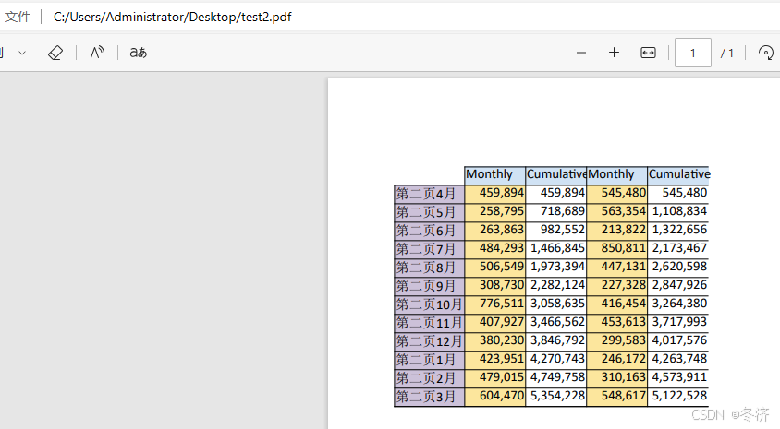Image resolution: width=780 pixels, height=429 pixels.
Task: Select the value 246,172
Action: pos(623,358)
